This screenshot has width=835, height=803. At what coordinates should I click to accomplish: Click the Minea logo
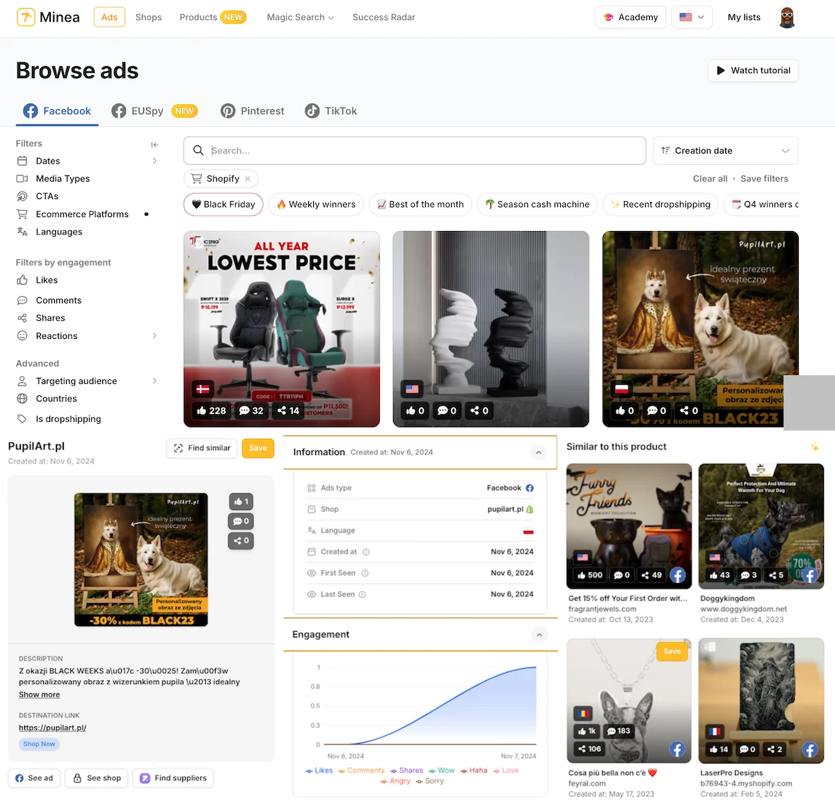[x=48, y=17]
